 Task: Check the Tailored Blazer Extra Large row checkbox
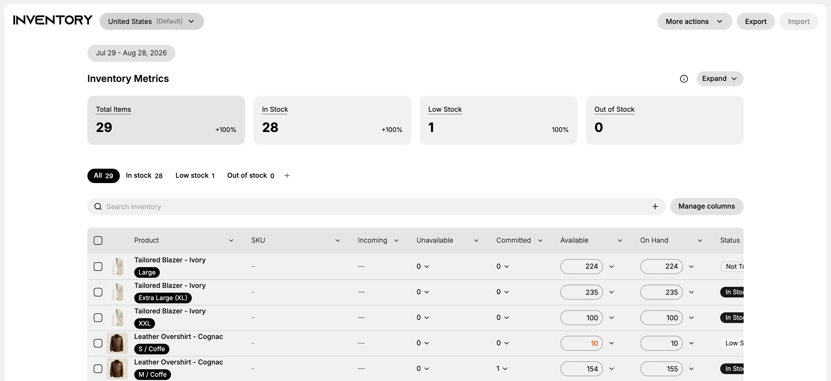[x=98, y=292]
